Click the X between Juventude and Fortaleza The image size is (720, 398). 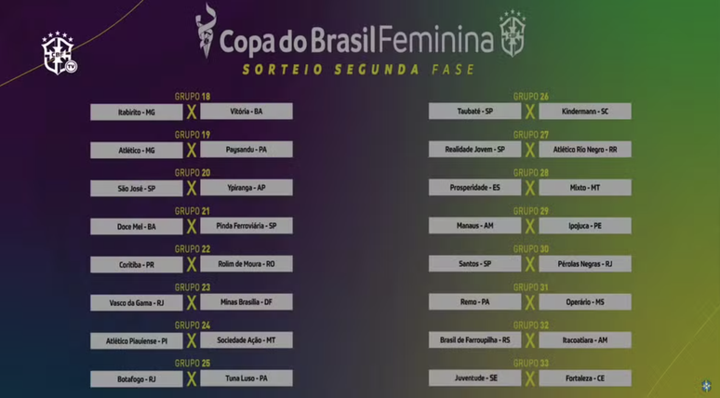pos(530,378)
